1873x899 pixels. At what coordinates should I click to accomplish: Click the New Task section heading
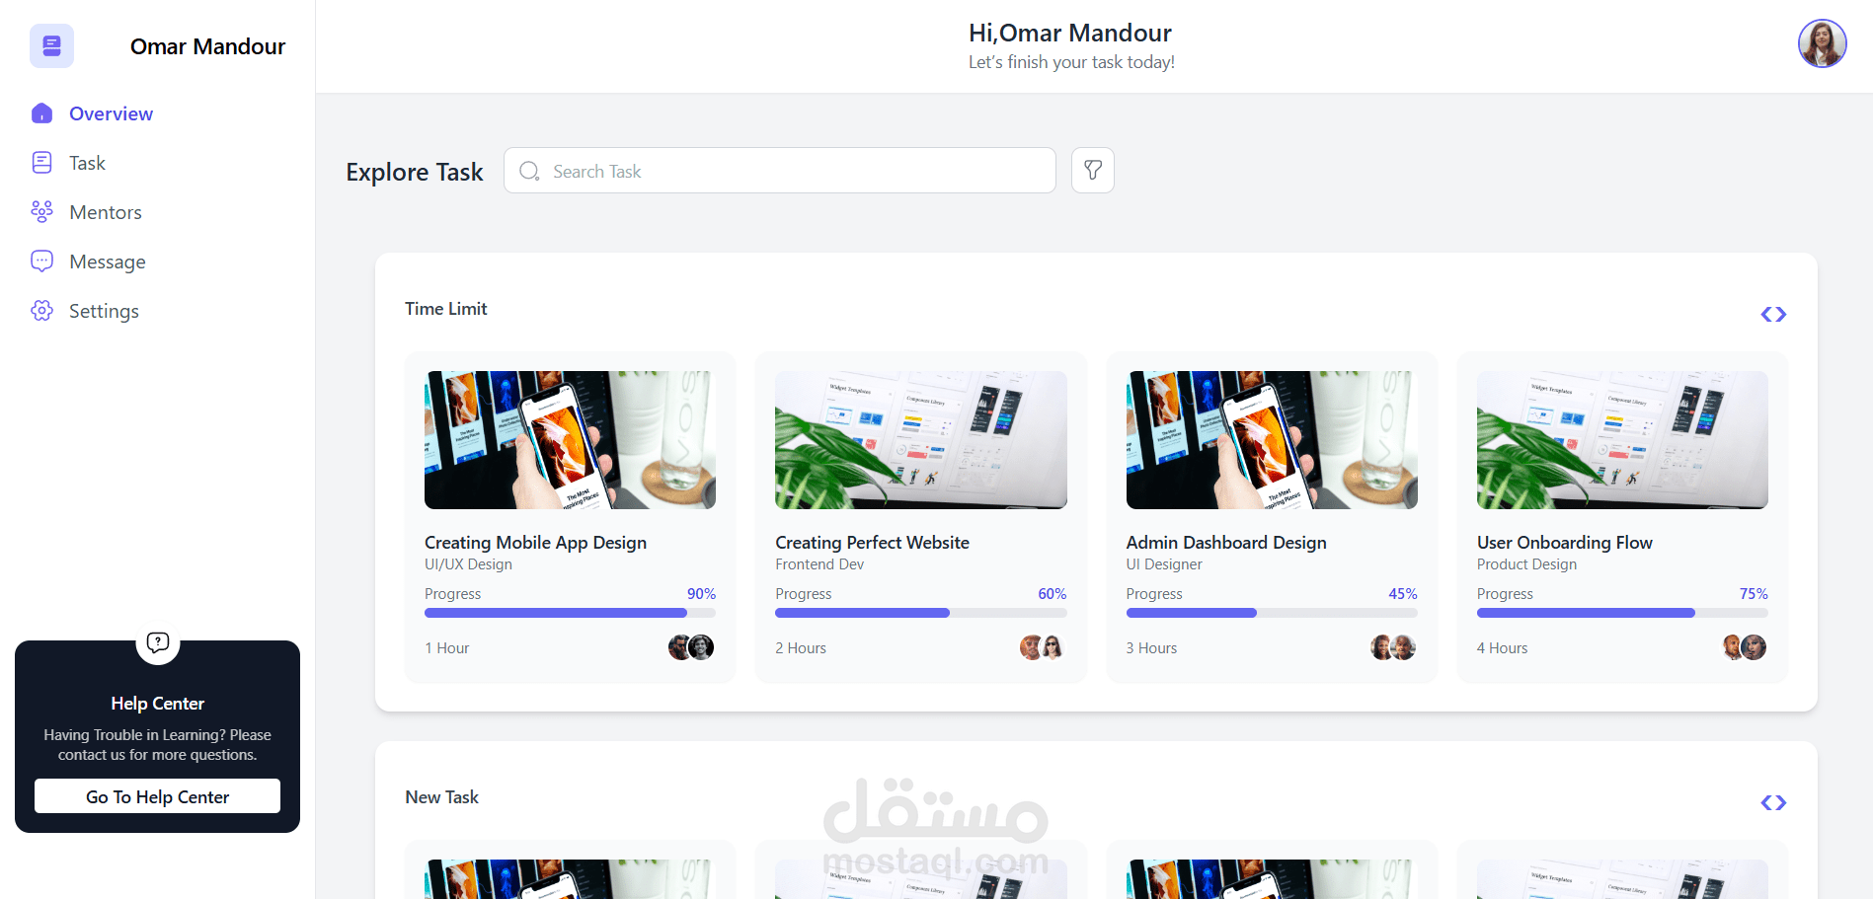click(x=441, y=797)
